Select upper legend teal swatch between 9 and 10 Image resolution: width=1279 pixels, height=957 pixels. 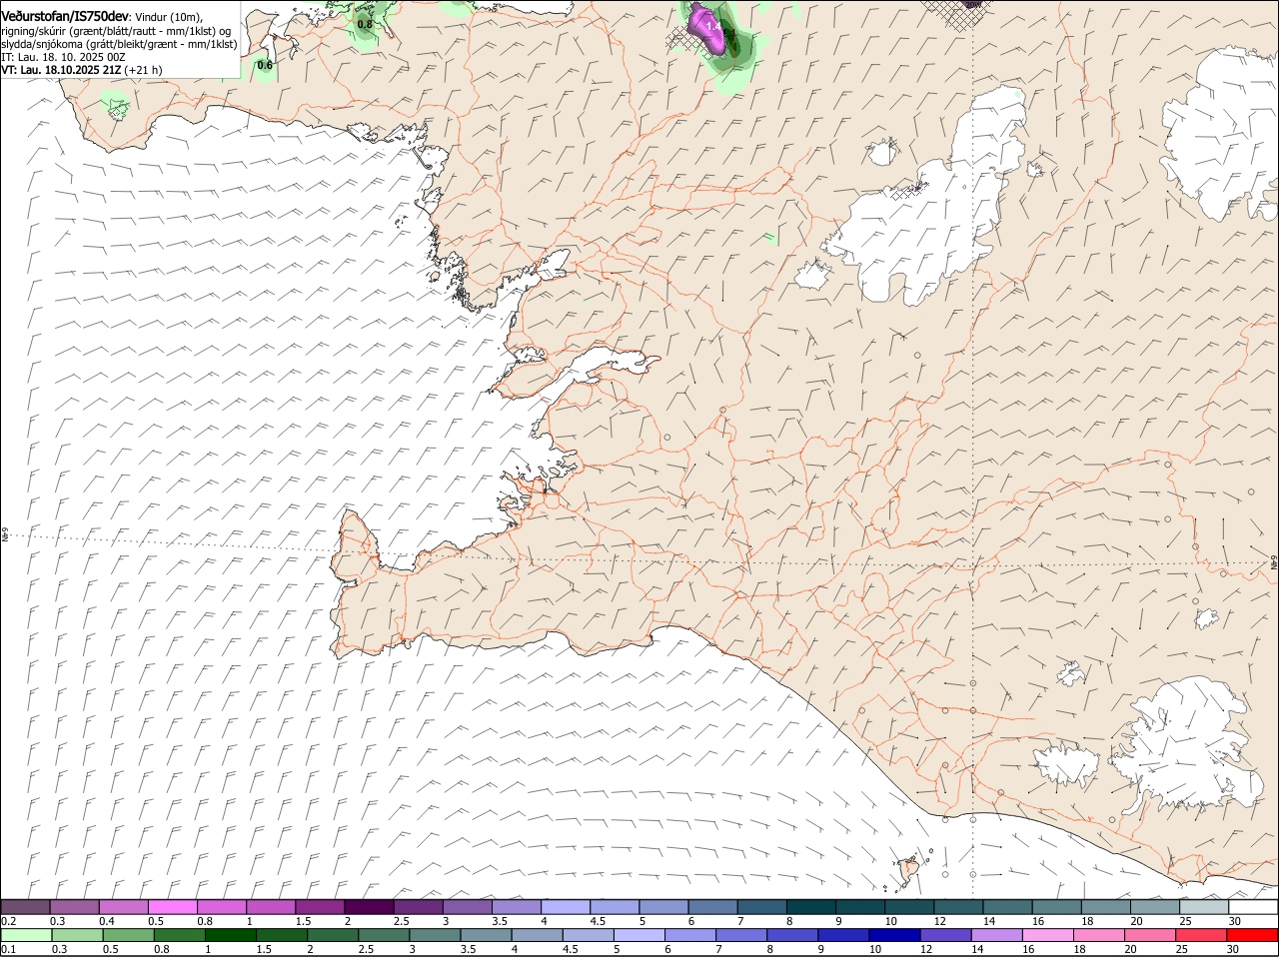(860, 907)
